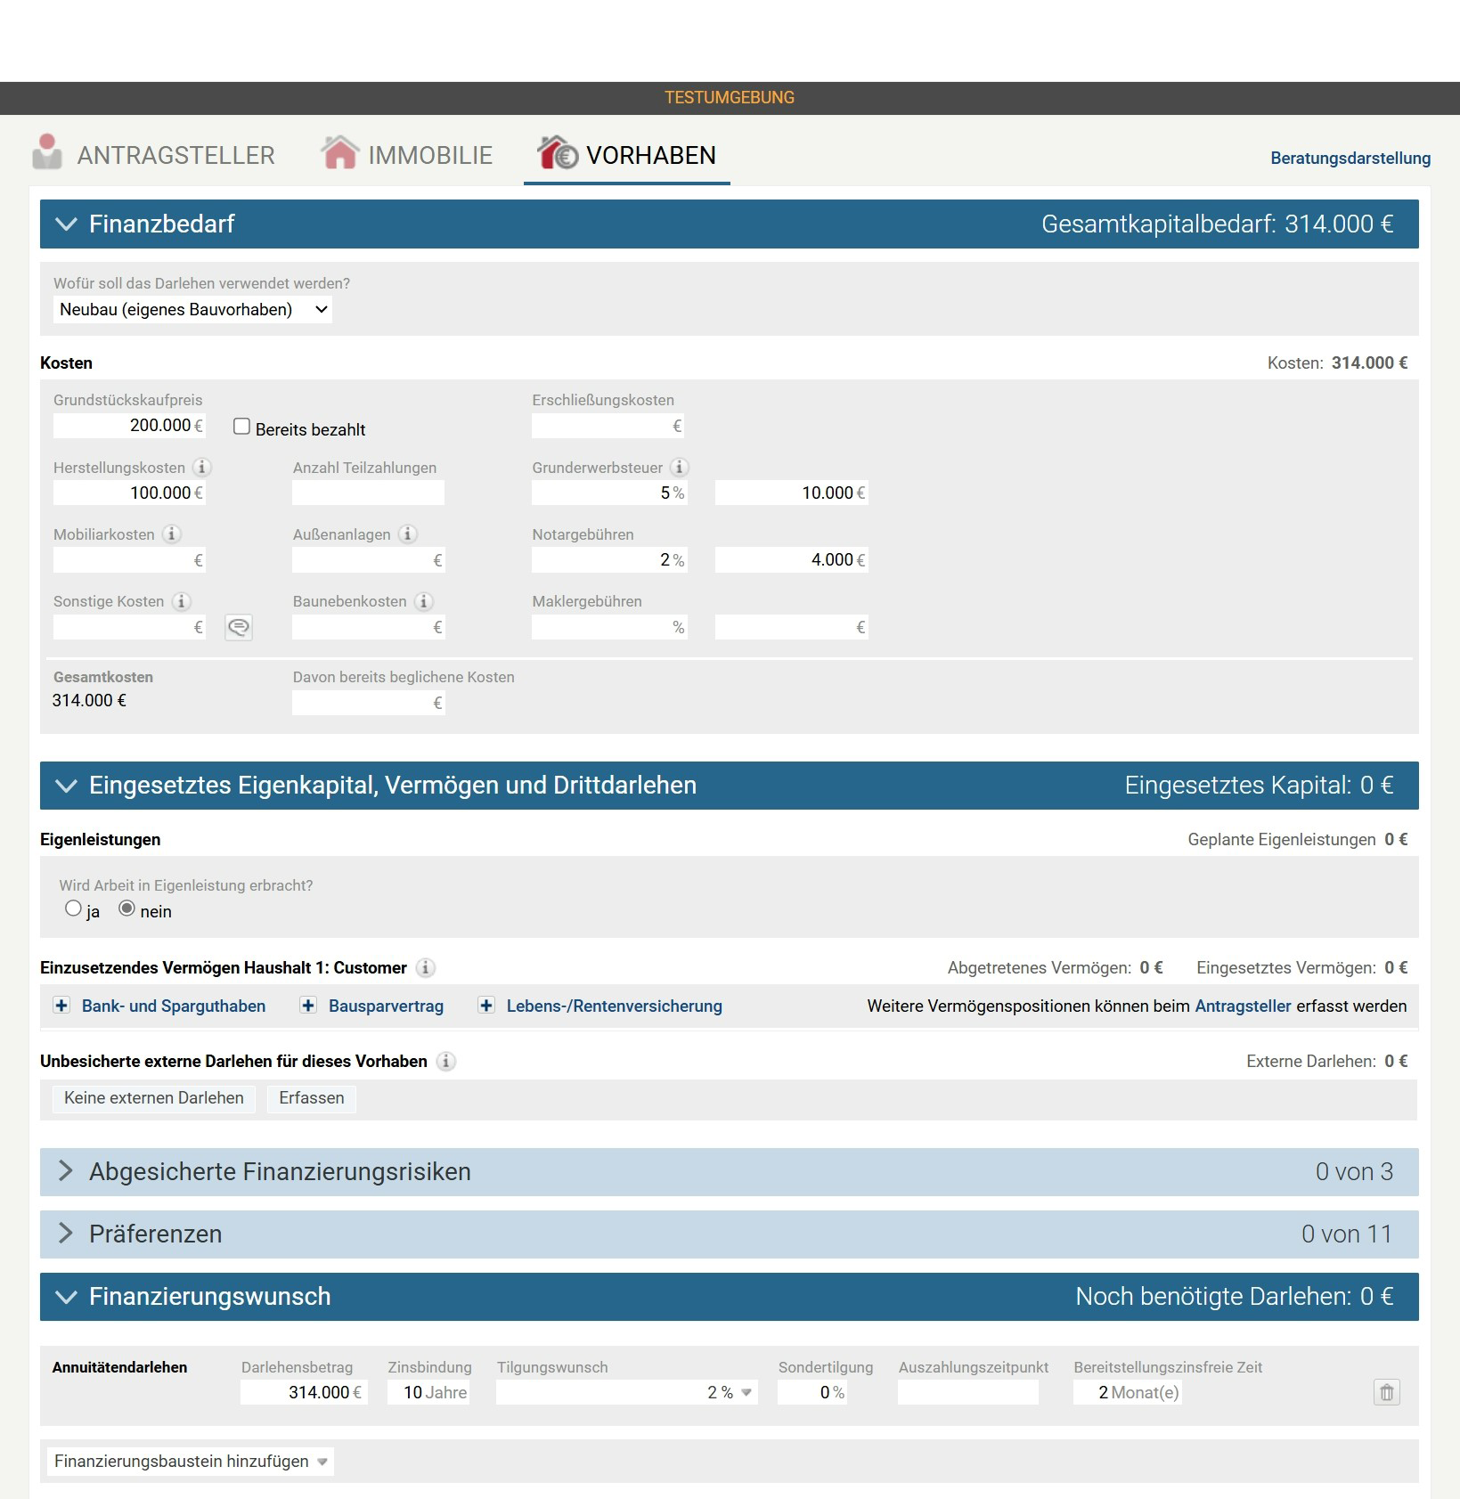
Task: Open the Beratungsdarstellung link
Action: coord(1350,159)
